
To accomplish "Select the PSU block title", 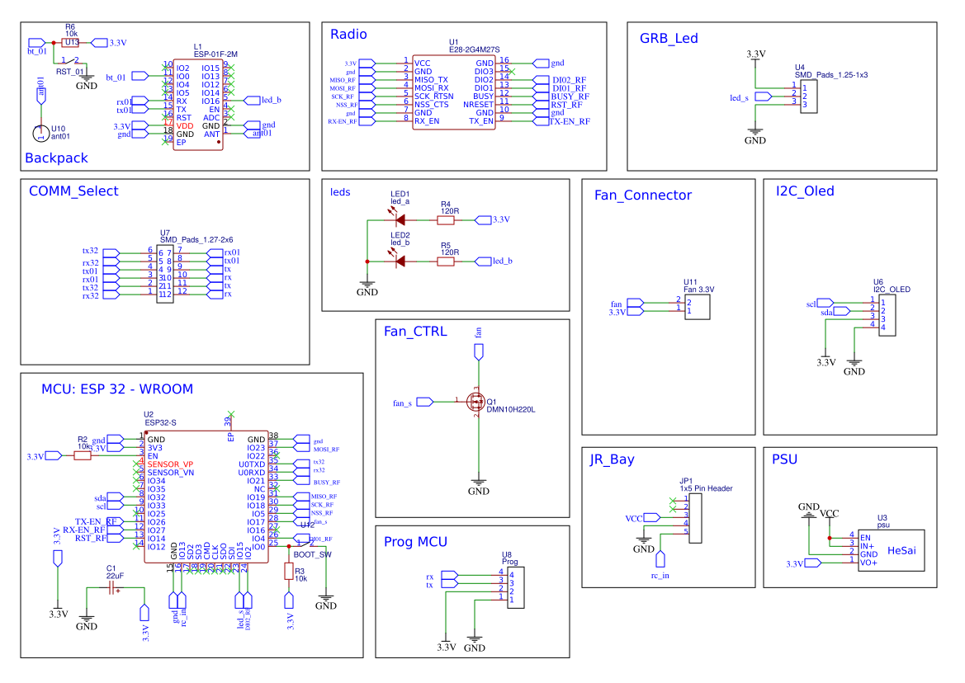I will (785, 459).
